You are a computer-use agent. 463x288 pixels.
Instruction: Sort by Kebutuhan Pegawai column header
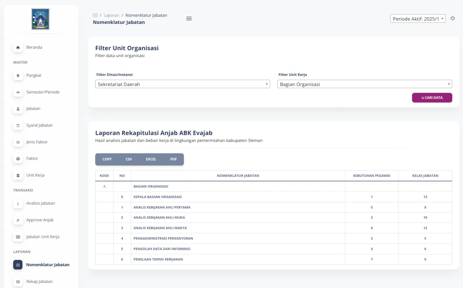click(371, 176)
